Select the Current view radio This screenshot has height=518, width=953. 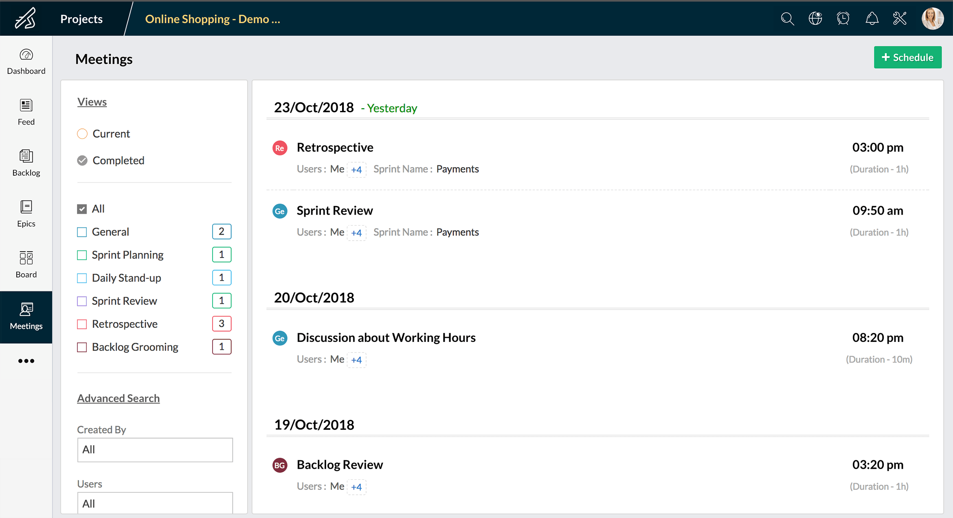(82, 134)
